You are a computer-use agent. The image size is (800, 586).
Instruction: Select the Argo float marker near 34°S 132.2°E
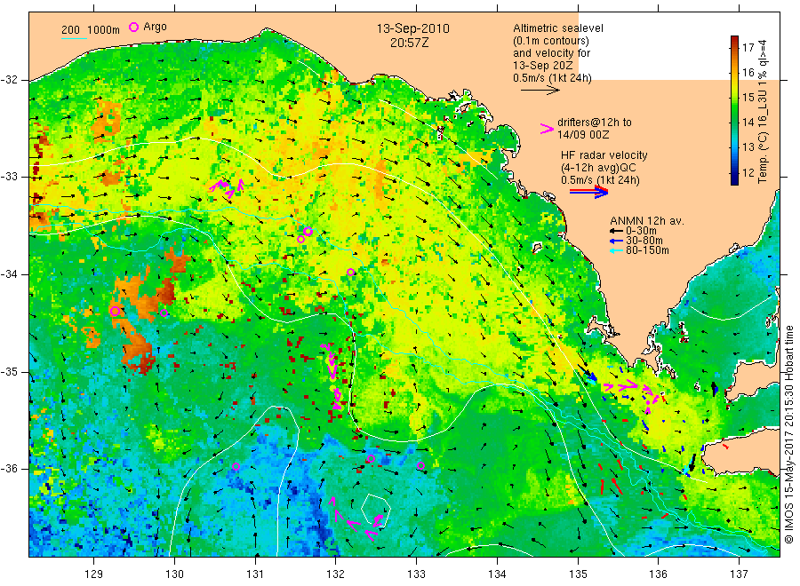350,272
